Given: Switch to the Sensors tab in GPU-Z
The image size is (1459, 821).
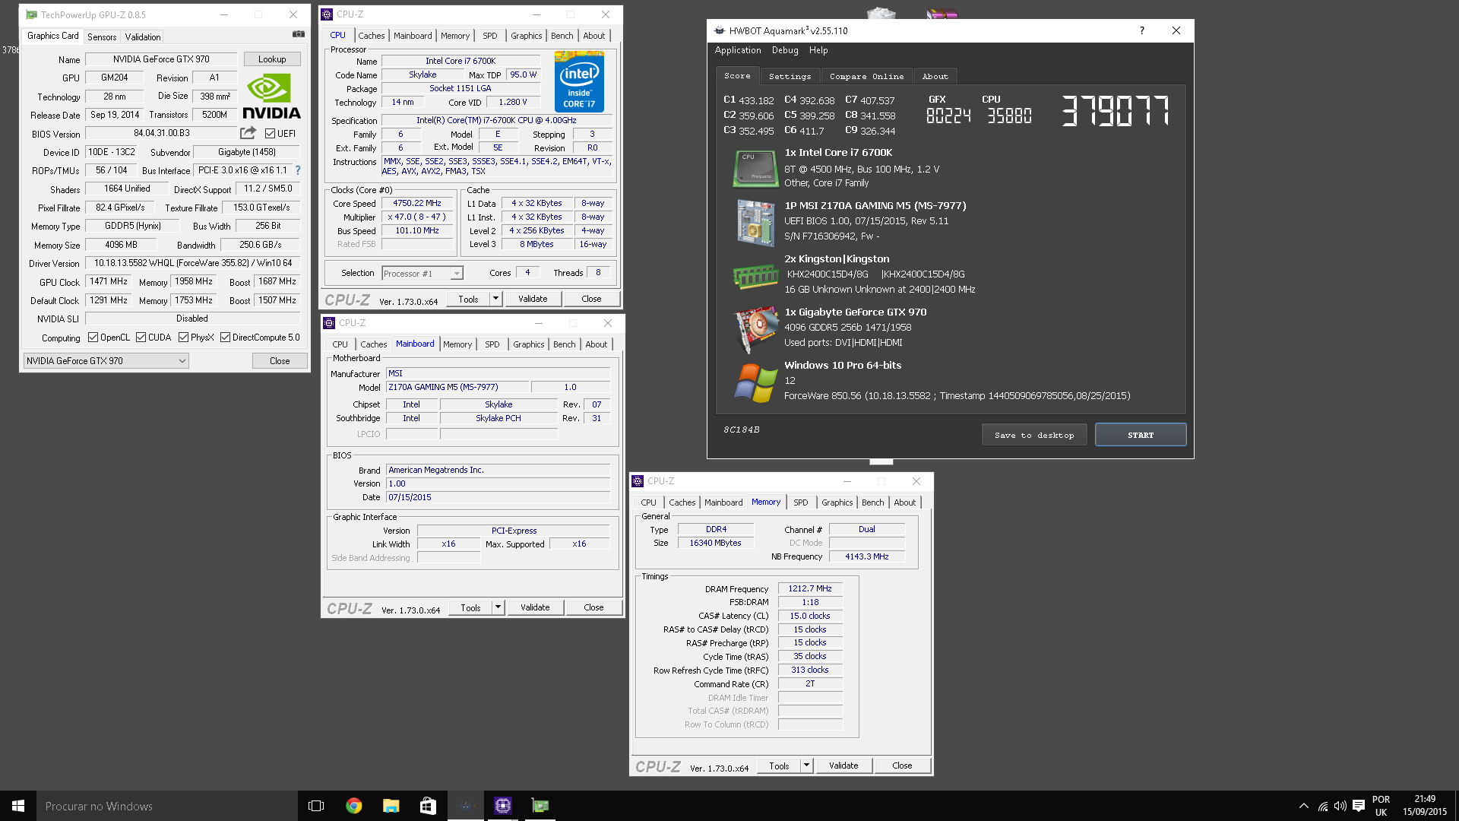Looking at the screenshot, I should coord(102,36).
